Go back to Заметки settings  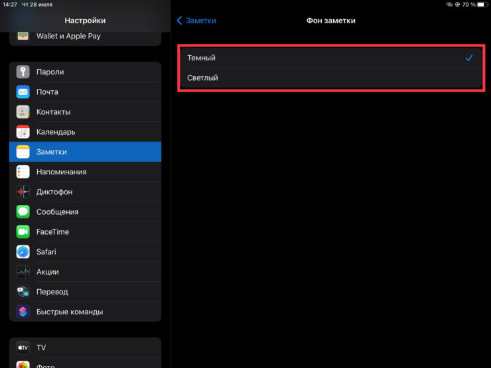pos(196,21)
